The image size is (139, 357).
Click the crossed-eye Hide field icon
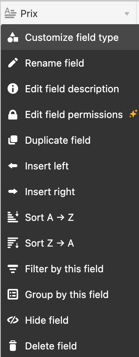pyautogui.click(x=13, y=320)
